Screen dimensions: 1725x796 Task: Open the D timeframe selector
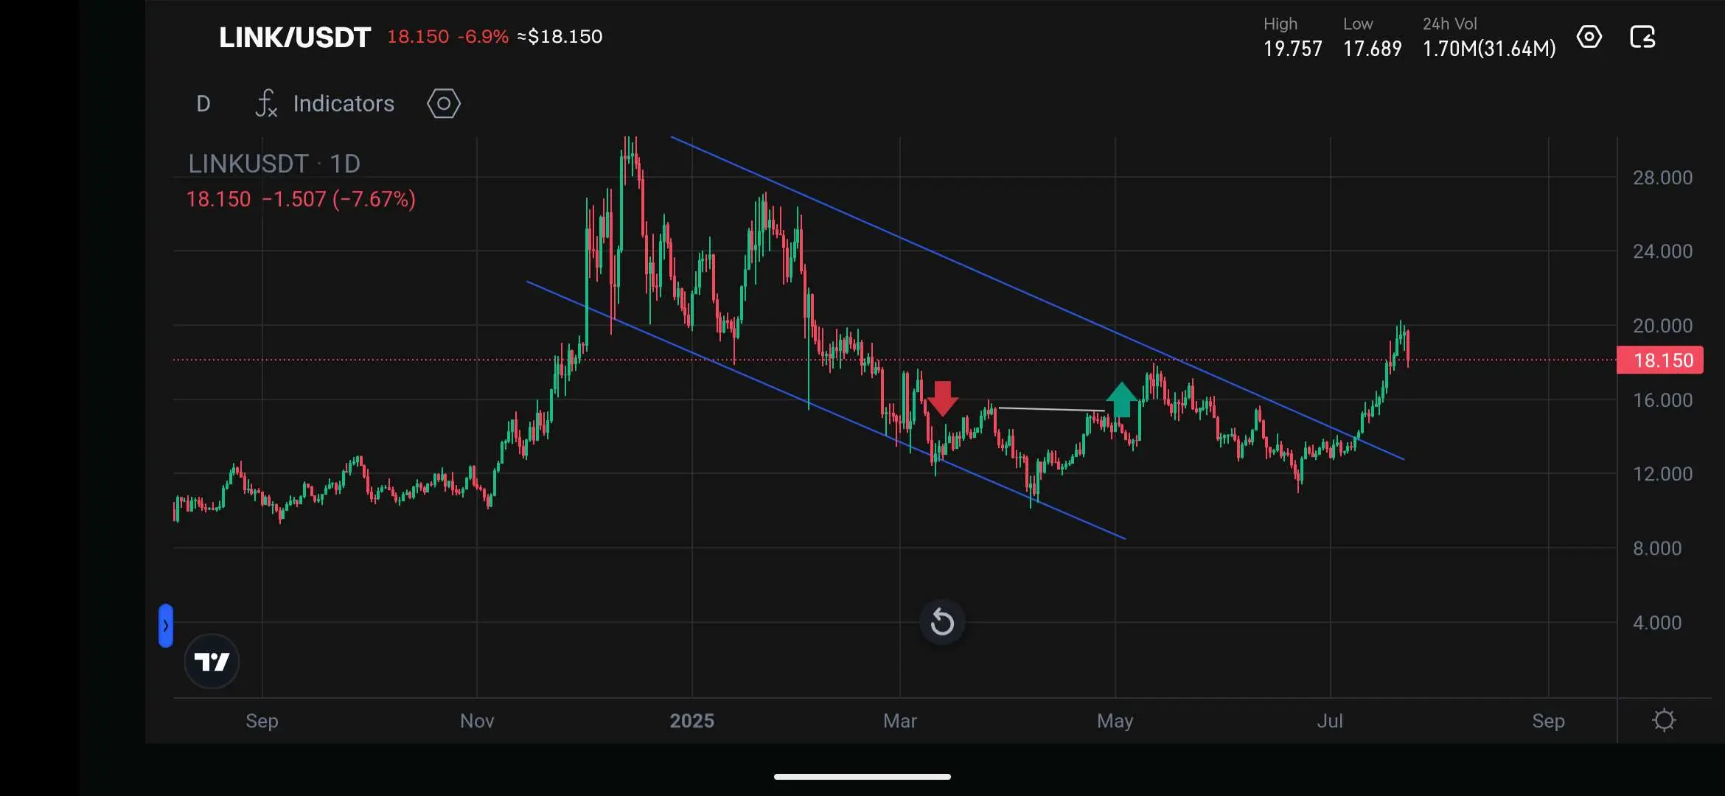(203, 104)
